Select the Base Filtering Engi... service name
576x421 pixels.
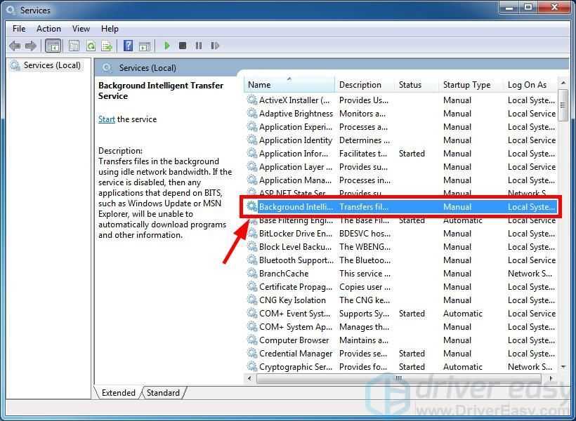pos(296,220)
